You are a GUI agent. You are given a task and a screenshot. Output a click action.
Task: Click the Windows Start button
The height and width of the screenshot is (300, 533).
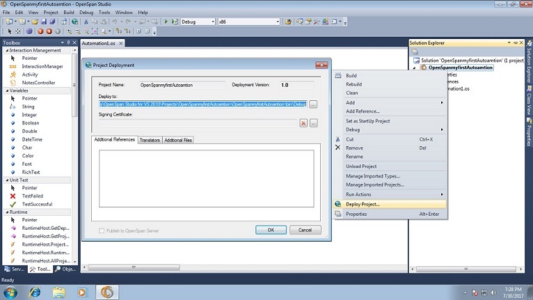point(10,292)
